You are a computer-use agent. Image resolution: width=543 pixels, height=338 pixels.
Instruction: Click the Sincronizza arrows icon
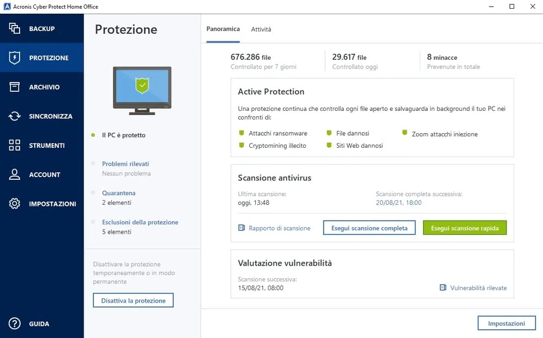click(x=15, y=116)
